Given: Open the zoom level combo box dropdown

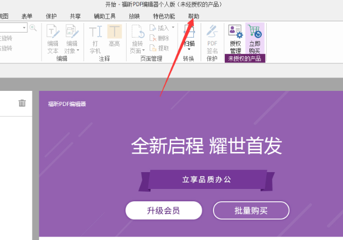Looking at the screenshot, I should pos(24,28).
